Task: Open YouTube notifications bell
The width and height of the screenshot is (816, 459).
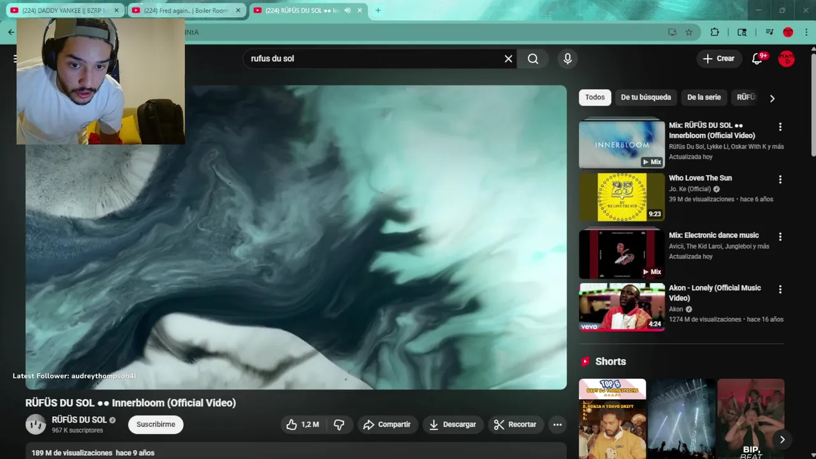Action: click(x=757, y=59)
